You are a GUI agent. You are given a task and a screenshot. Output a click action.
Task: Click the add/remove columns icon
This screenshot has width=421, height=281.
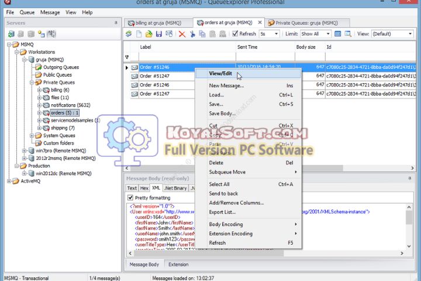click(x=338, y=34)
